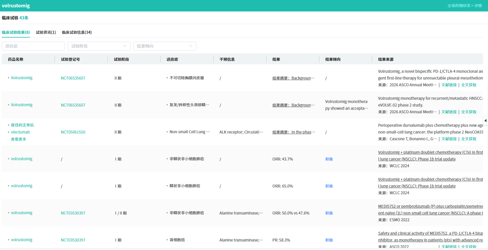
Task: Open trial registry NCT05061550
Action: pyautogui.click(x=73, y=132)
